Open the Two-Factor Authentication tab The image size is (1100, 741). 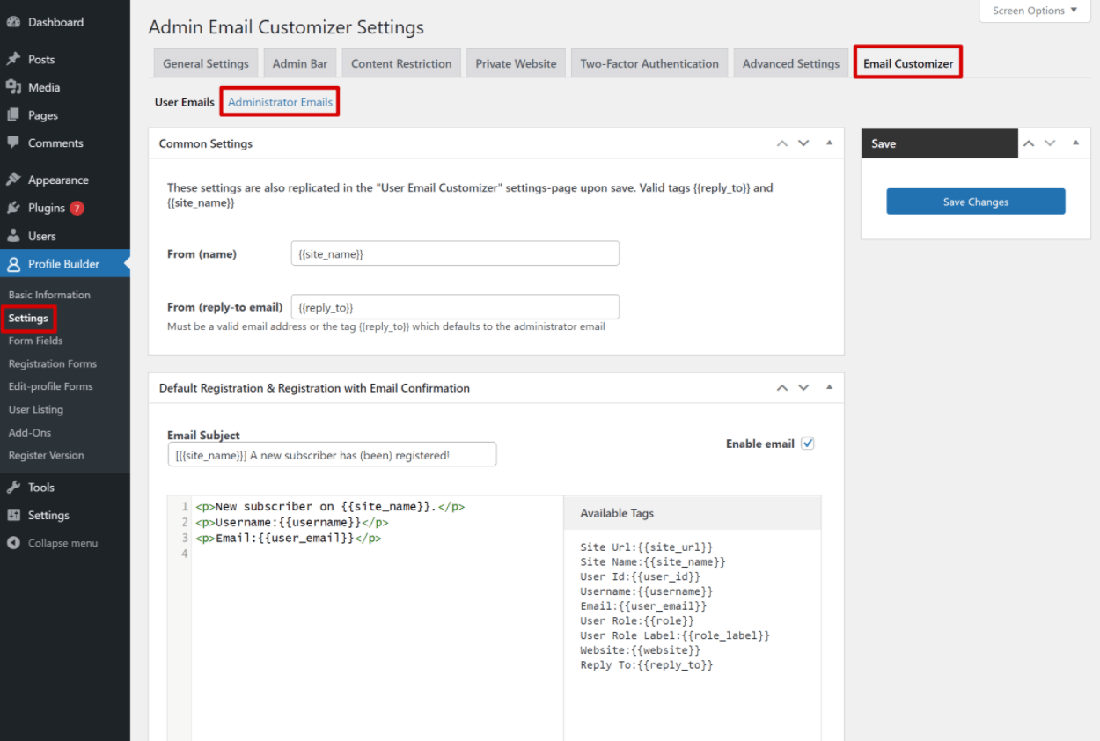click(649, 63)
